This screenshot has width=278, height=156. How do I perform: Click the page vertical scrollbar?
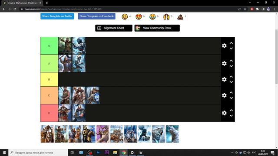[276, 57]
